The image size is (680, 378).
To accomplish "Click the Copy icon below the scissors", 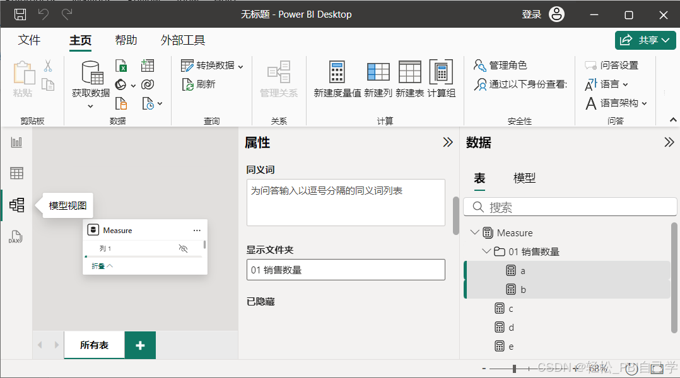I will pyautogui.click(x=48, y=84).
